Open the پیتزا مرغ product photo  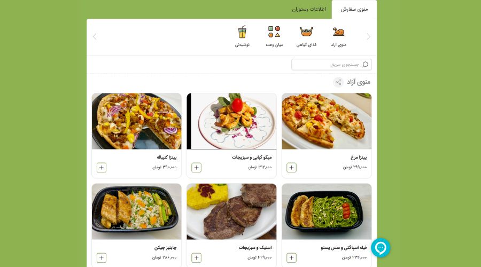(327, 121)
